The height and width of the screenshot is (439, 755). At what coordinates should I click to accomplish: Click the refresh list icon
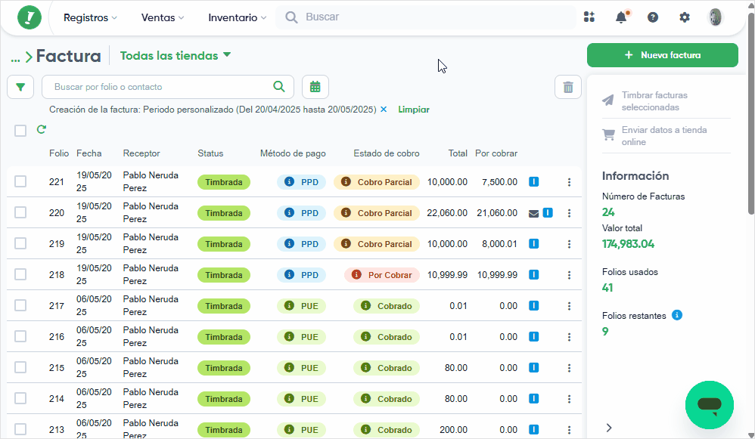[x=42, y=129]
